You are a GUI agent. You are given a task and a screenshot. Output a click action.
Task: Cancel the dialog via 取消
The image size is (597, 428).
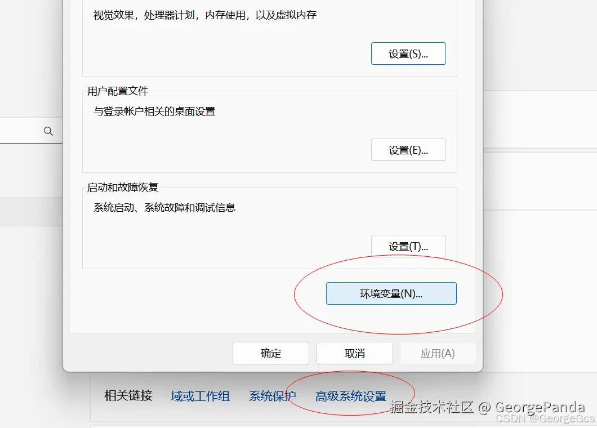click(354, 353)
